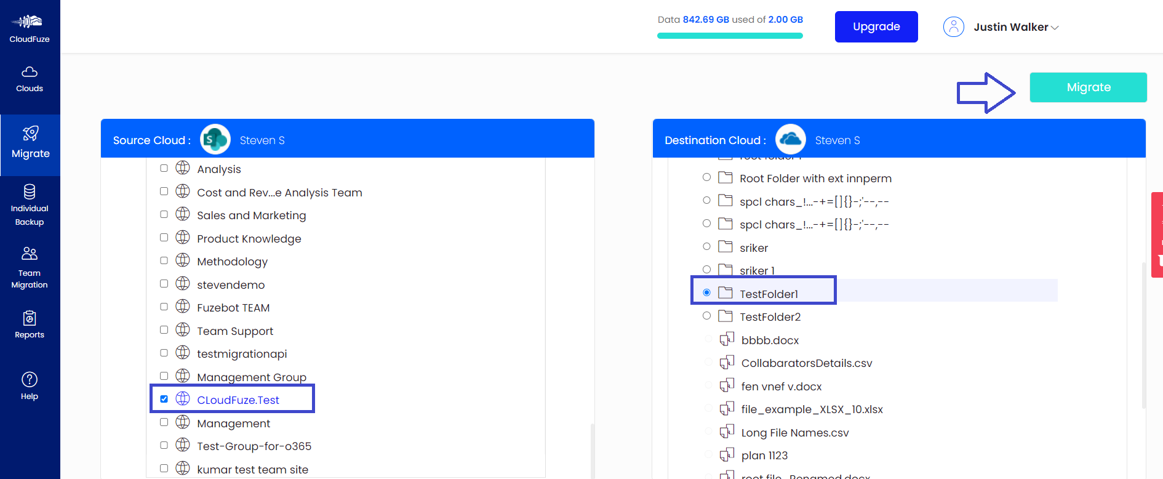Click the Source Cloud Steven S label
The width and height of the screenshot is (1163, 479).
[x=262, y=140]
